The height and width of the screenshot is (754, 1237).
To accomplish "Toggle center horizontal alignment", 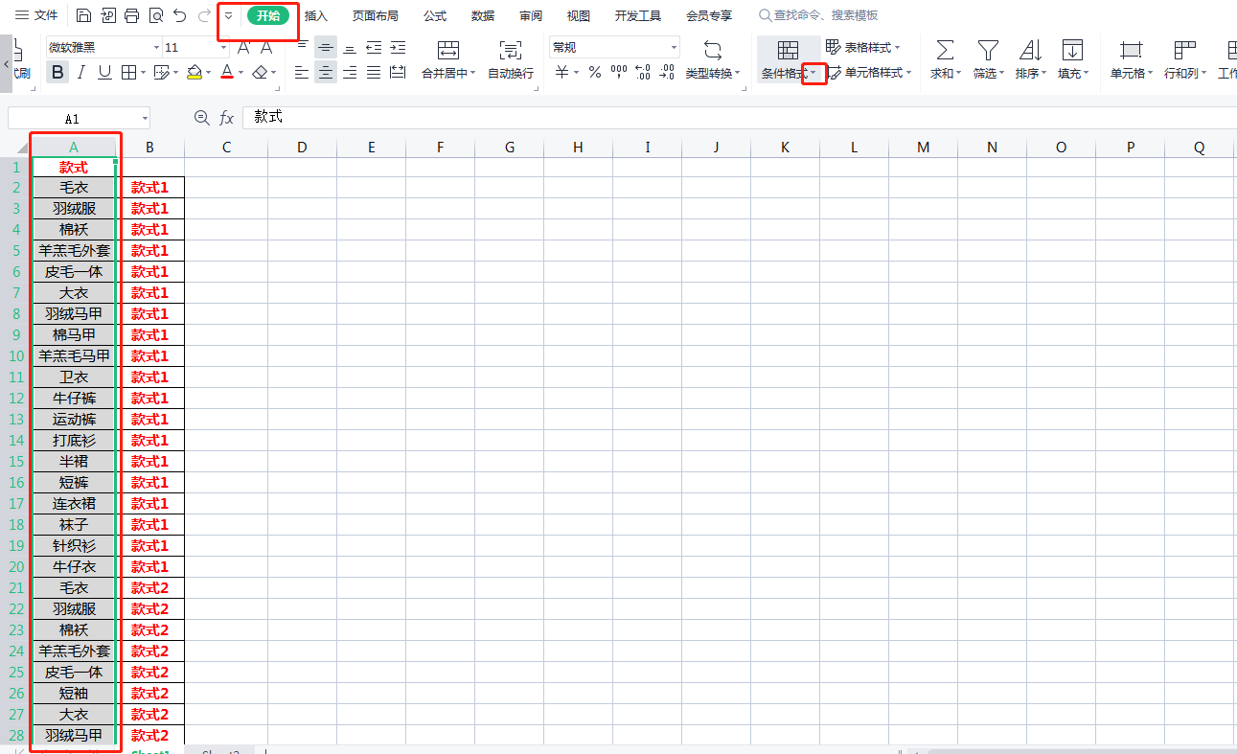I will point(326,72).
